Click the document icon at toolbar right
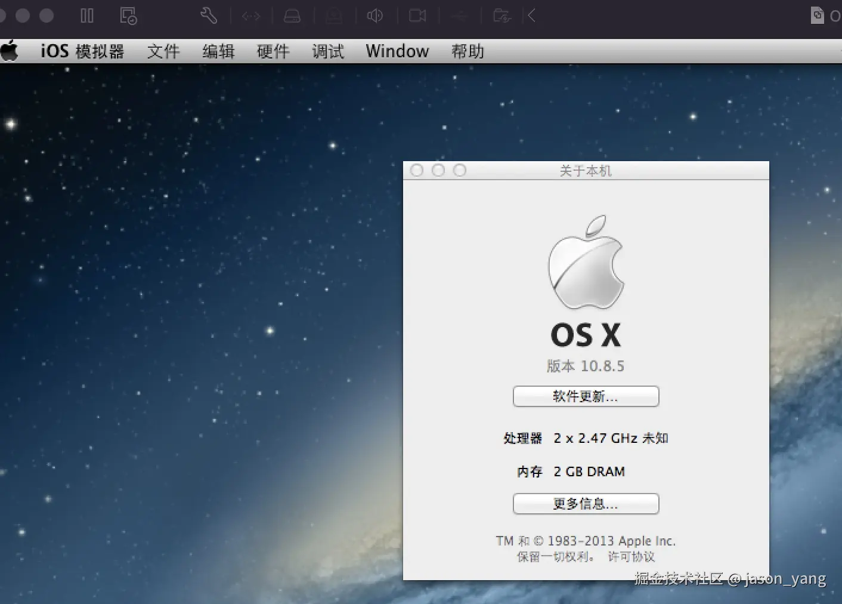Viewport: 842px width, 604px height. (x=817, y=16)
